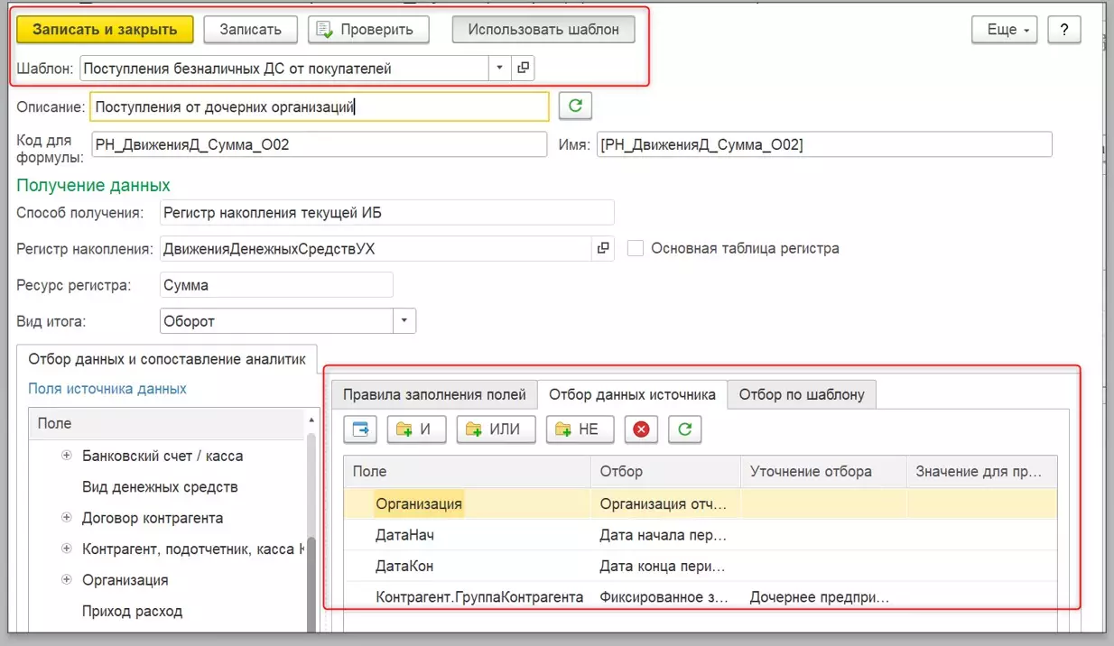The width and height of the screenshot is (1114, 646).
Task: Click into the Описание input field
Action: click(x=320, y=106)
